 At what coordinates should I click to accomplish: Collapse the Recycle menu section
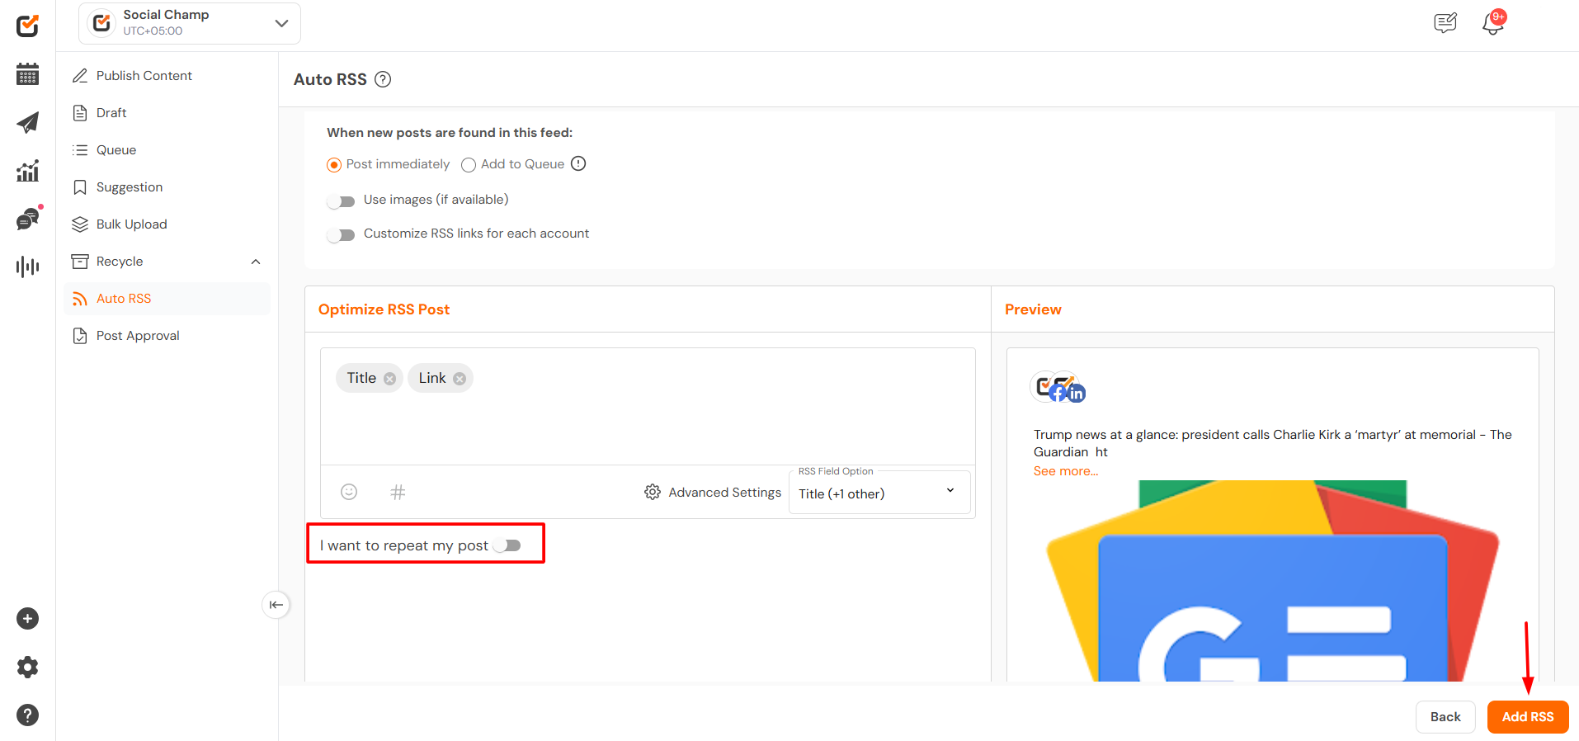[256, 262]
